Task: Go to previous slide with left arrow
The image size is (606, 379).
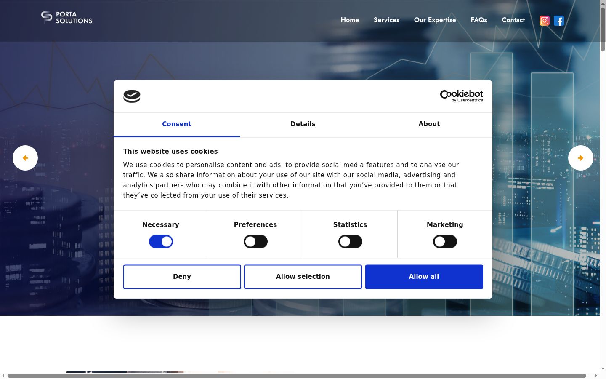Action: (25, 158)
